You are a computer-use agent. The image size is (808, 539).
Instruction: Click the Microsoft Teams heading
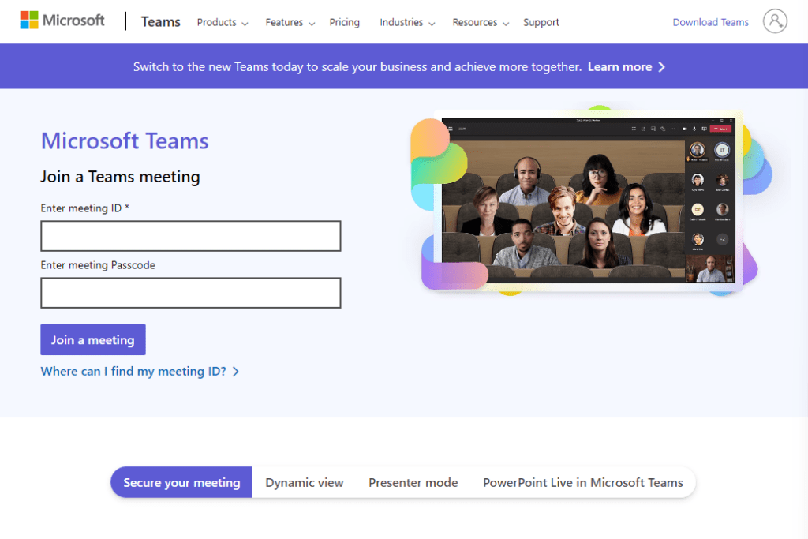coord(125,140)
